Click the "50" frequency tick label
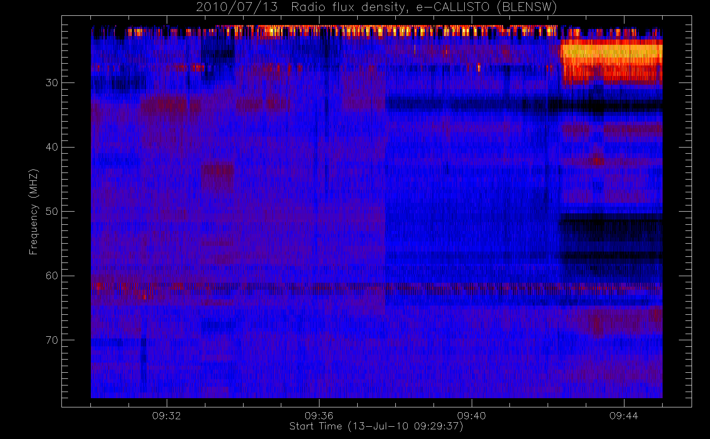The image size is (710, 439). (x=52, y=212)
